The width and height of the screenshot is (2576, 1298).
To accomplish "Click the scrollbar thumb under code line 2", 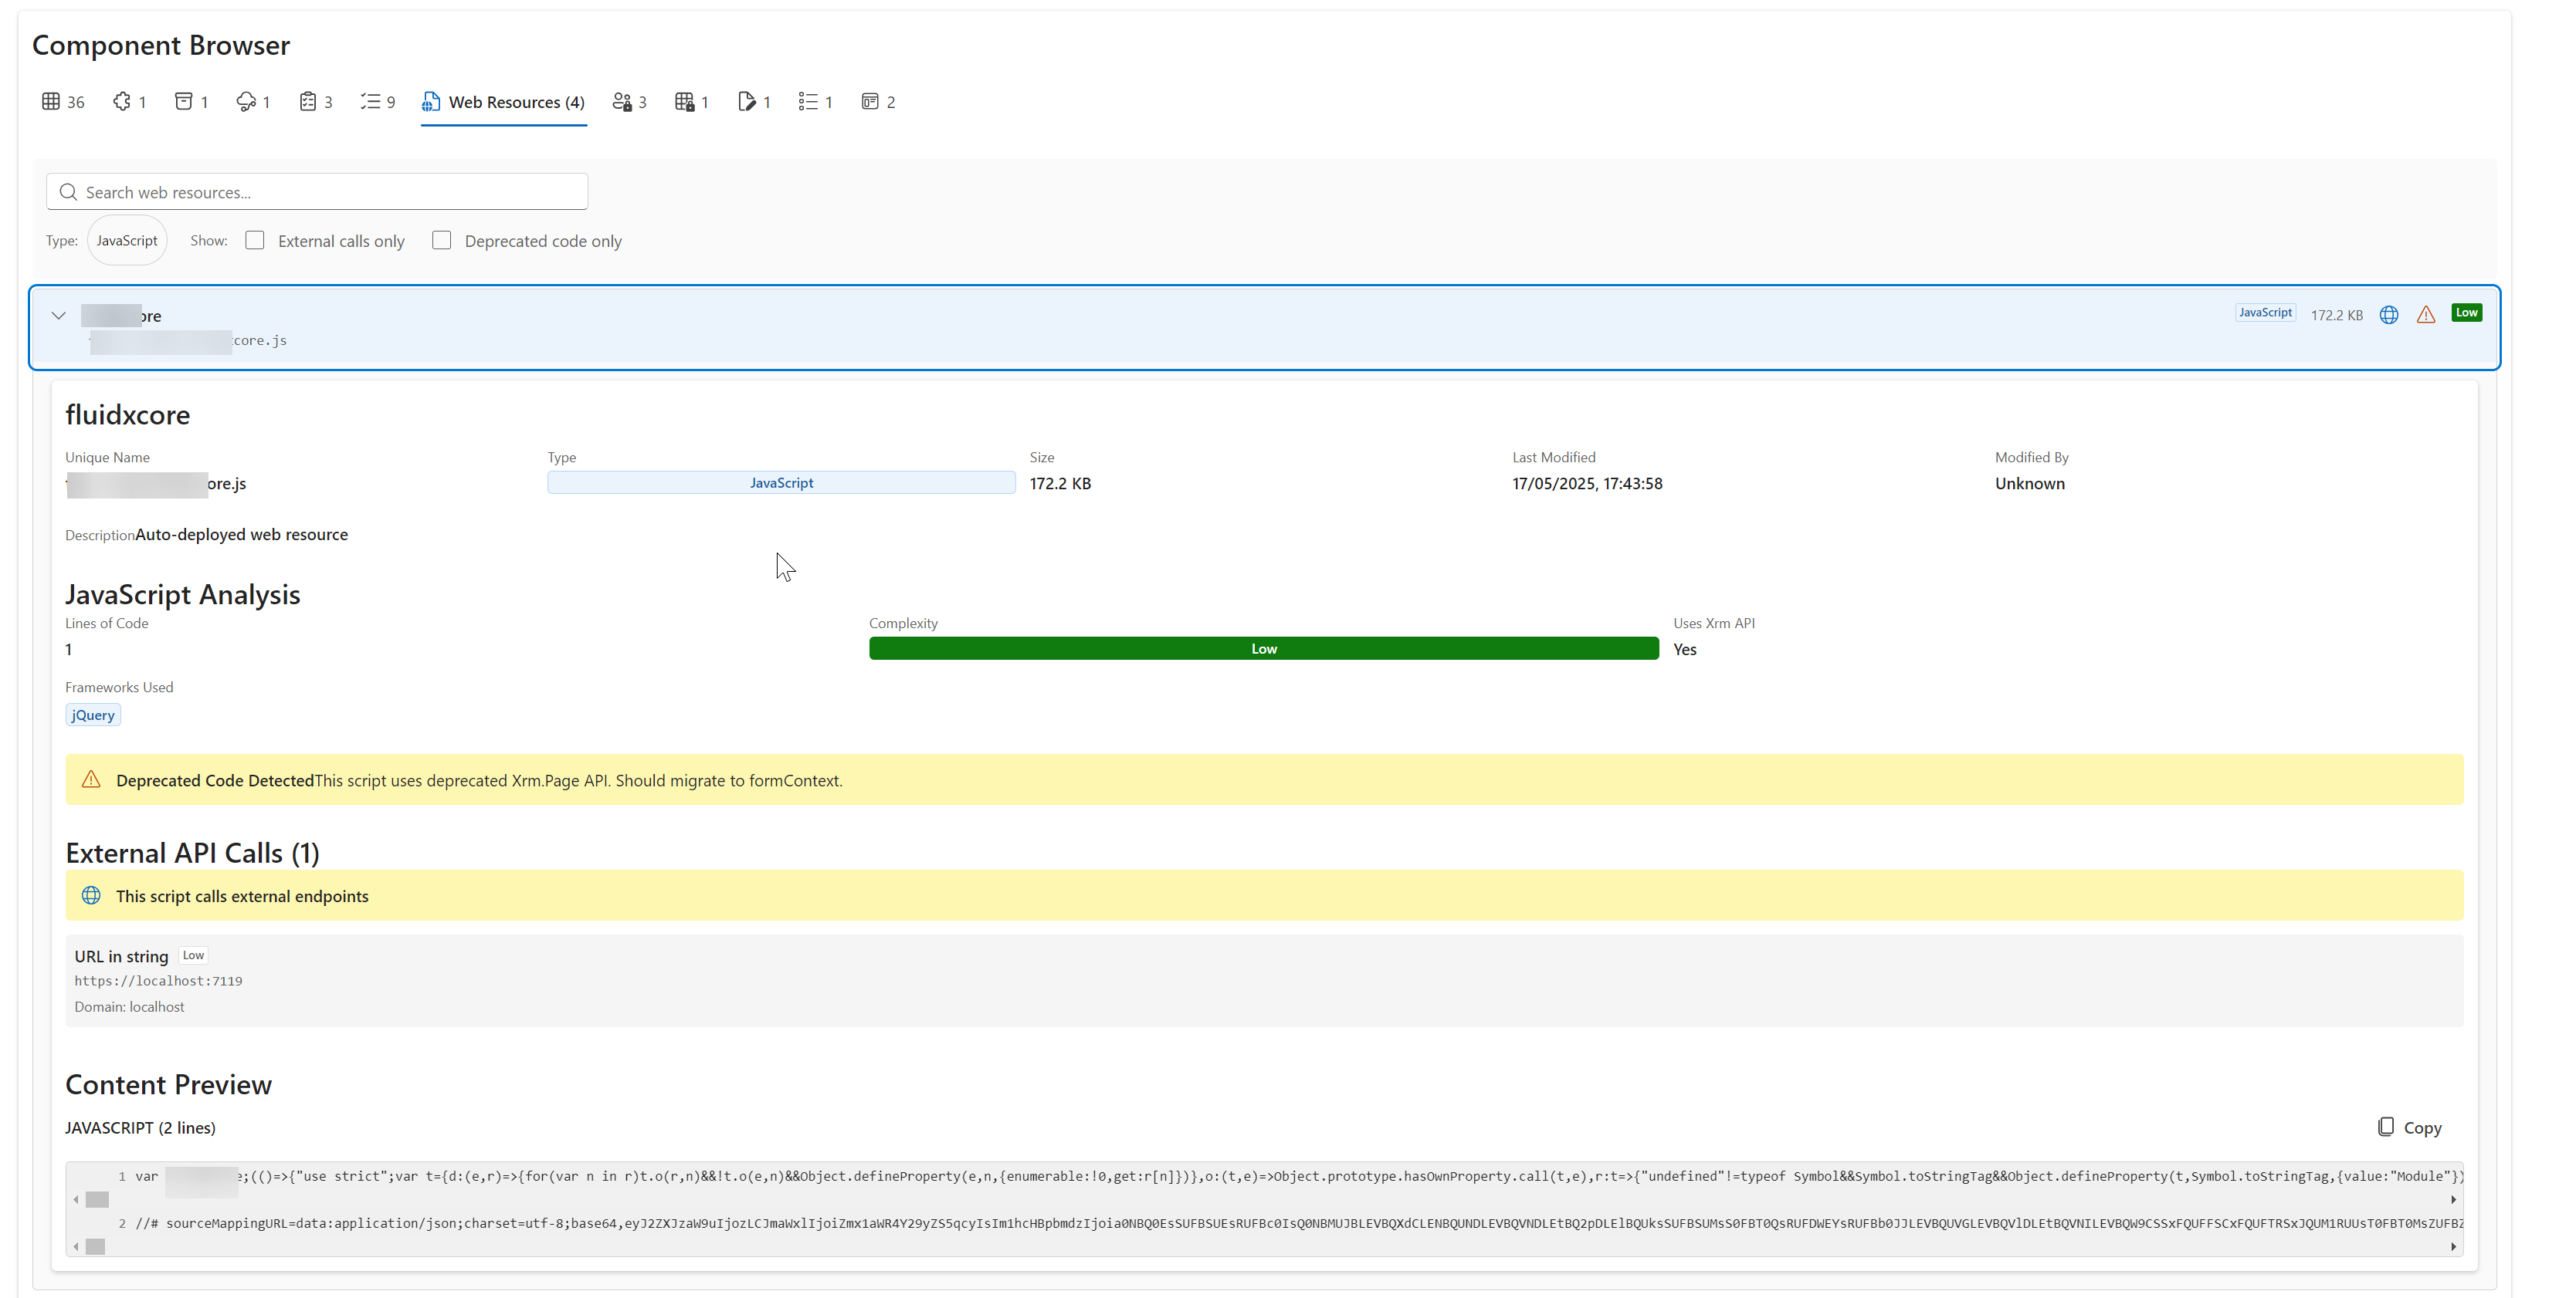I will [x=95, y=1246].
